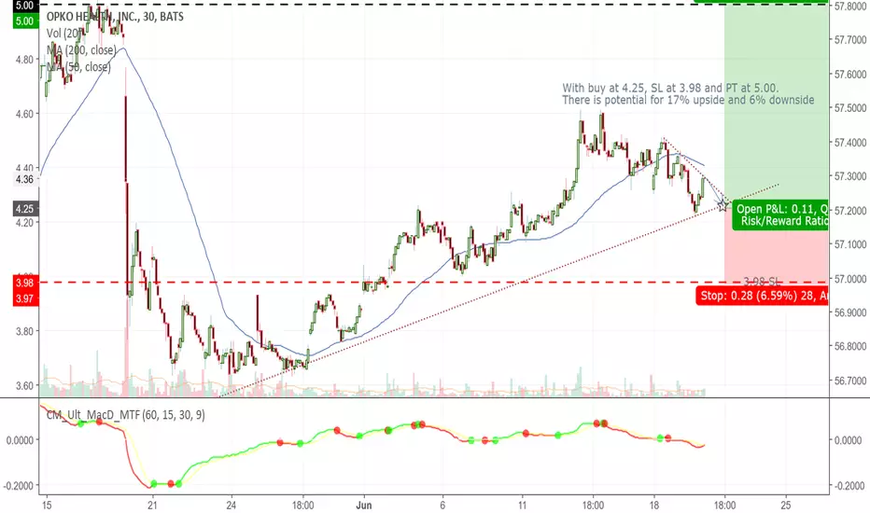Click the 56.7000 right scale value

coord(850,381)
